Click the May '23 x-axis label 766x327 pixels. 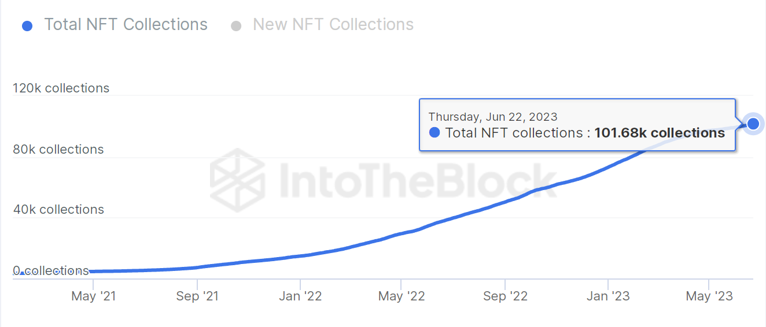[x=709, y=296]
